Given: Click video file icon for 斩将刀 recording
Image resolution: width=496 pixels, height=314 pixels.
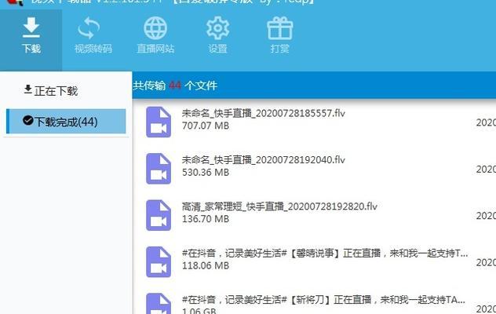Looking at the screenshot, I should (159, 303).
